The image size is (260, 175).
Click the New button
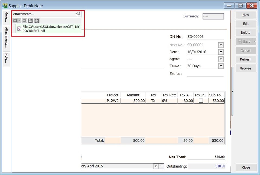(245, 15)
